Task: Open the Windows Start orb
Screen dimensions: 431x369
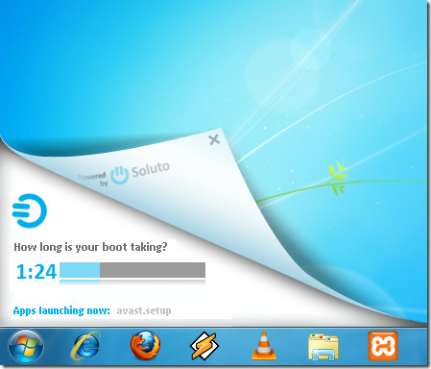Action: coord(26,347)
